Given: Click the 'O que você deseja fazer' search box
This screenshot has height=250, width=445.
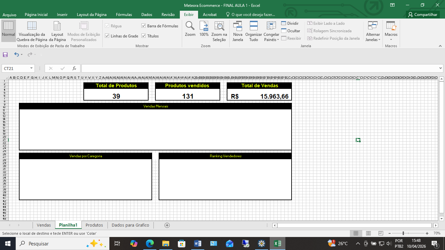Looking at the screenshot, I should coord(251,15).
